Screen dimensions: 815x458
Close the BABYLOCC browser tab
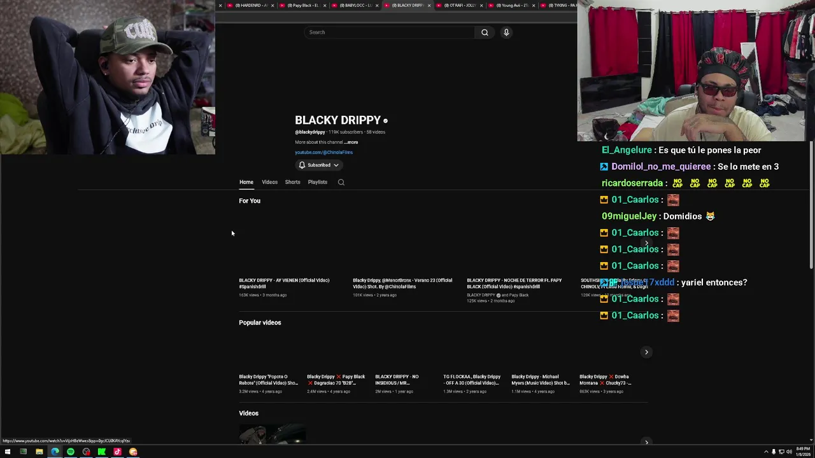pos(377,6)
